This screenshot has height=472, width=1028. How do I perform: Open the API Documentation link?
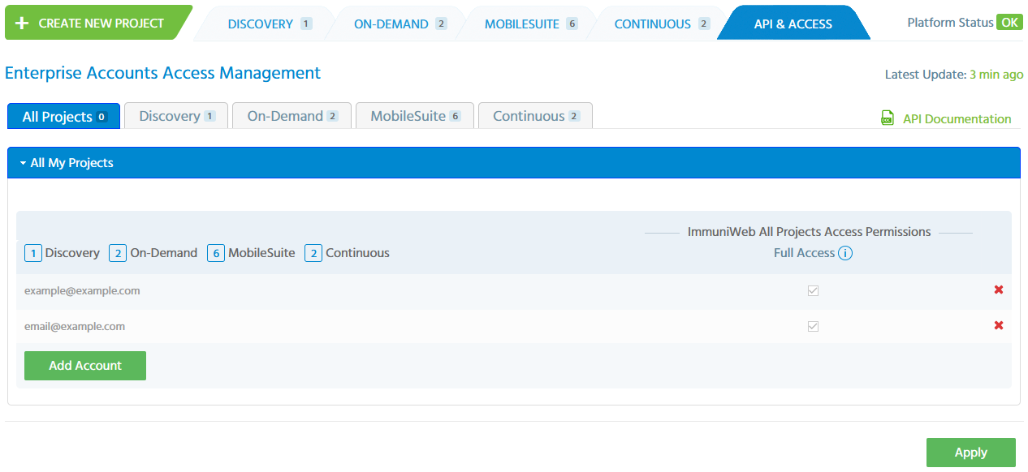pos(957,119)
